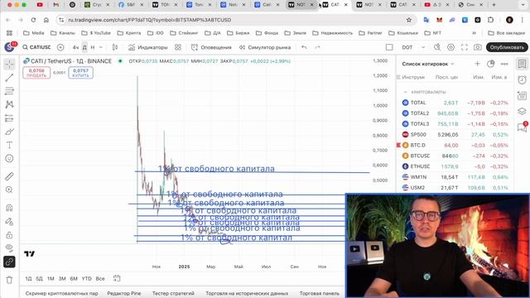Open the Тестер стратегий tab
Screen dimensions: 530x298
173,293
